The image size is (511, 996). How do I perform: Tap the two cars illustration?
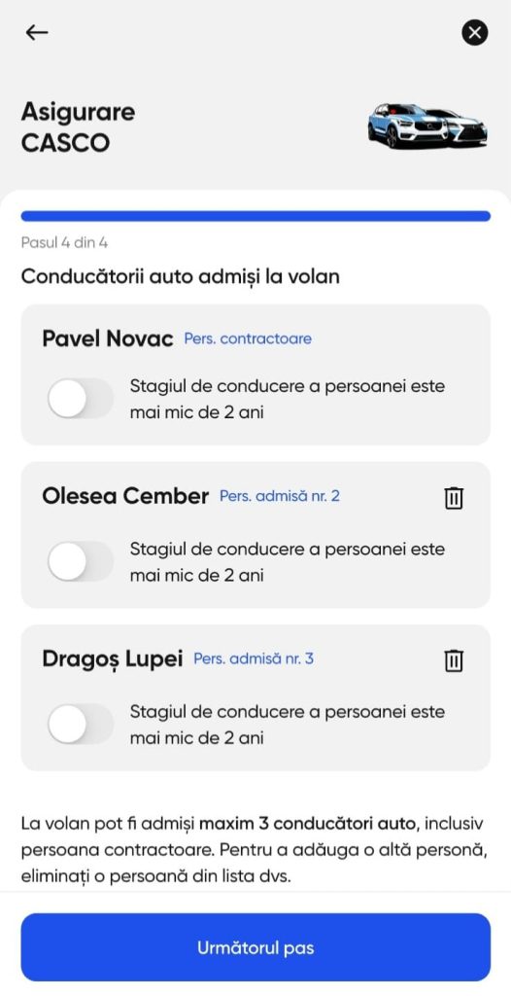click(x=427, y=125)
